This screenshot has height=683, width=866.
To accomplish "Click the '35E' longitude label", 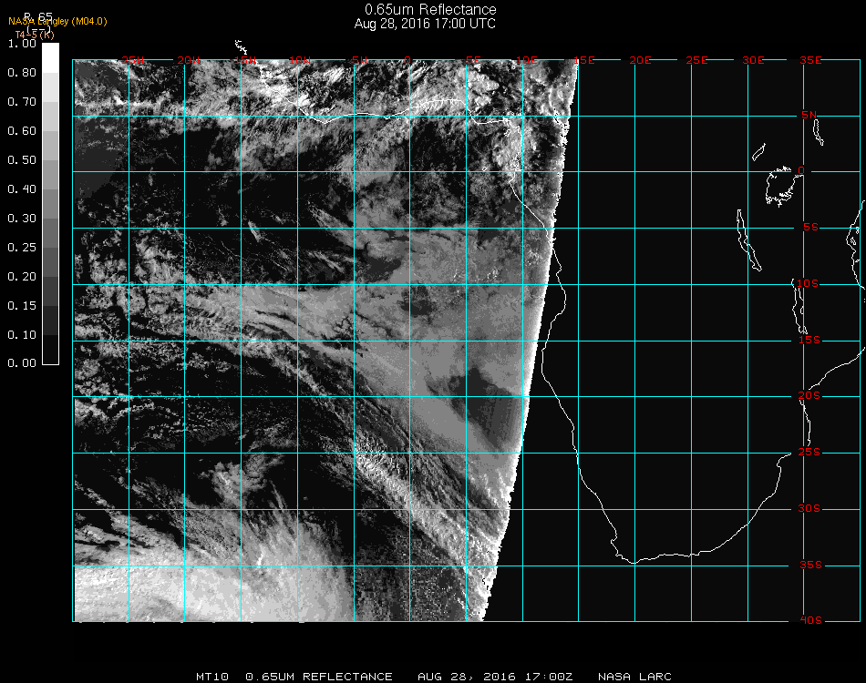I will (810, 60).
